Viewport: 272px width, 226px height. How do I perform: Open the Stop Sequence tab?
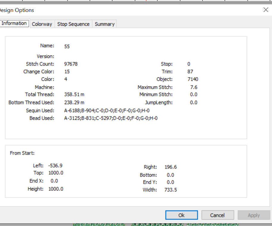point(73,24)
